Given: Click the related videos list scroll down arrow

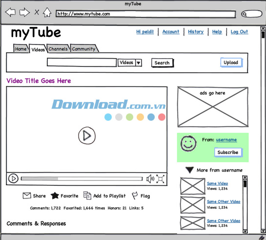Looking at the screenshot, I should [245, 231].
